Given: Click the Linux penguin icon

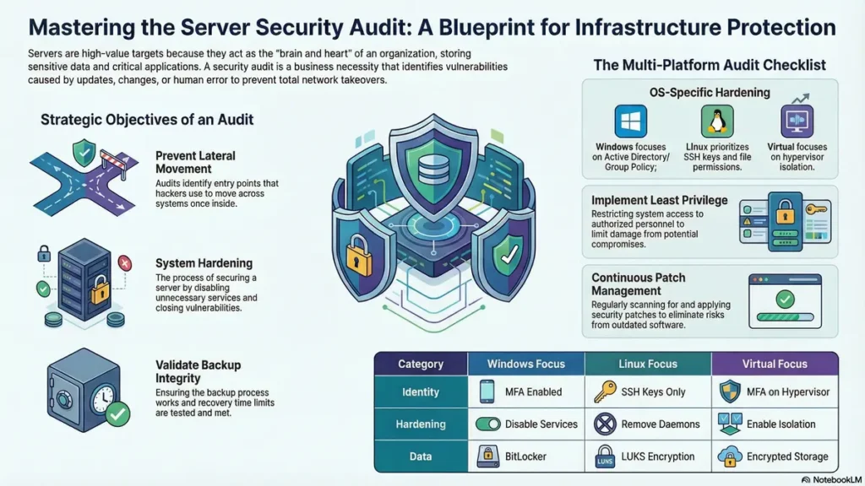Looking at the screenshot, I should point(717,121).
